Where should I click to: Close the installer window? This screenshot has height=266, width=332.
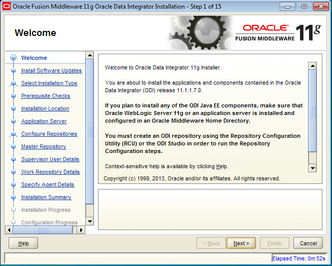pyautogui.click(x=321, y=7)
